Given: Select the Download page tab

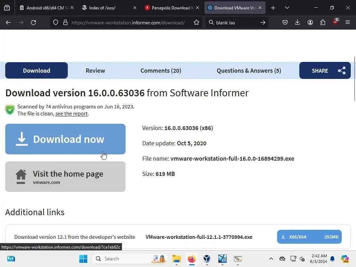Looking at the screenshot, I should point(36,71).
